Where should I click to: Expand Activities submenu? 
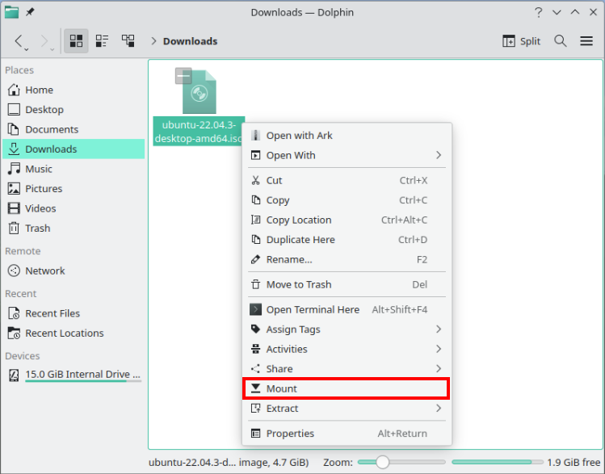click(347, 349)
